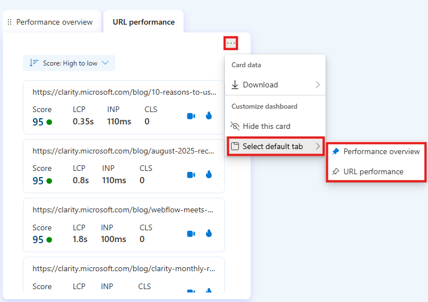Click the outline pin next to URL performance

tap(336, 171)
